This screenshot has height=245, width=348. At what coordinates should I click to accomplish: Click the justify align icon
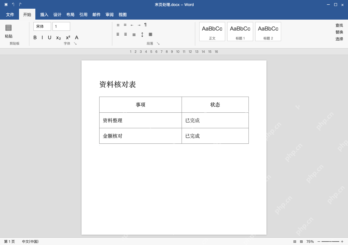(x=134, y=35)
